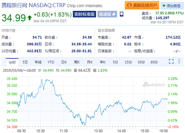Select the 年线 yearly line tab

coord(38,62)
